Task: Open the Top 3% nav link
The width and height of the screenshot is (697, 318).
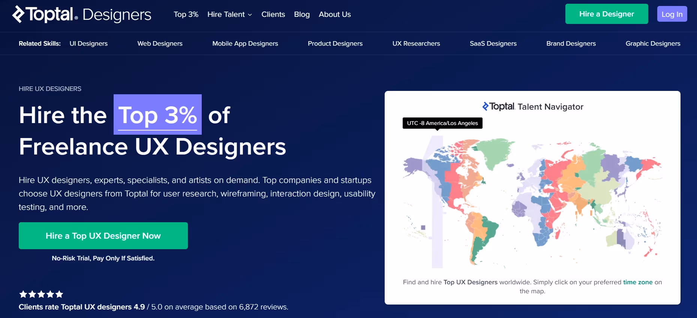Action: (x=186, y=14)
